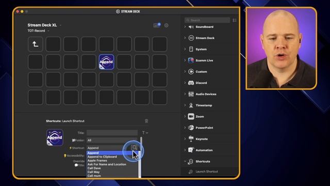Click the PowerPoint plugin icon

coord(191,128)
